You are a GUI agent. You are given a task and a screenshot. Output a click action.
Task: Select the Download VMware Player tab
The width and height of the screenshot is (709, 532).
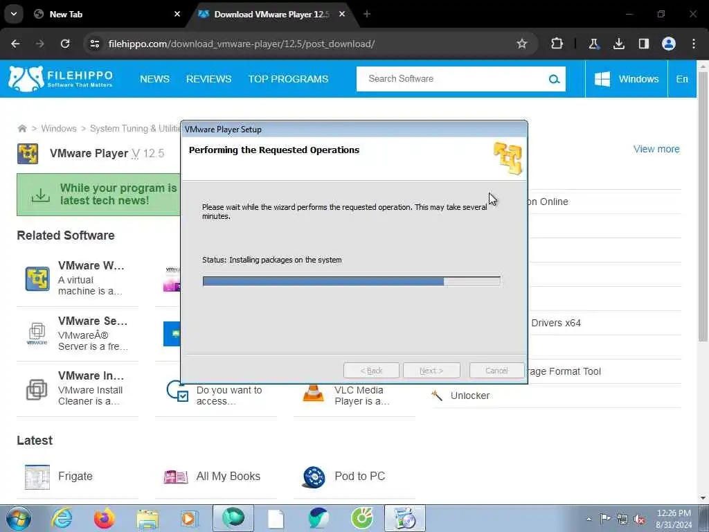(271, 14)
